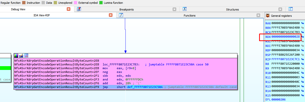
Task: Click the jump arrow next to RBP
Action: pyautogui.click(x=303, y=50)
